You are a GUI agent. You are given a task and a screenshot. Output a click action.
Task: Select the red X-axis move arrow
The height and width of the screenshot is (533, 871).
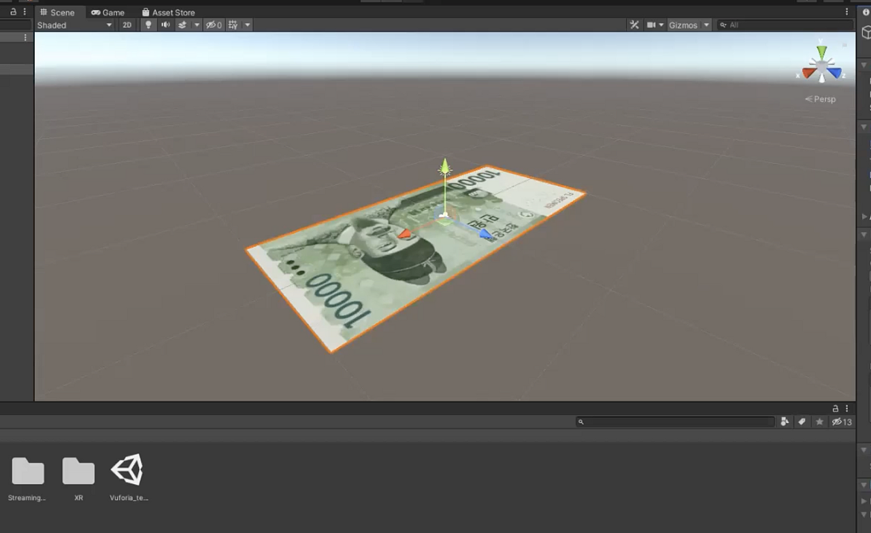(x=405, y=234)
